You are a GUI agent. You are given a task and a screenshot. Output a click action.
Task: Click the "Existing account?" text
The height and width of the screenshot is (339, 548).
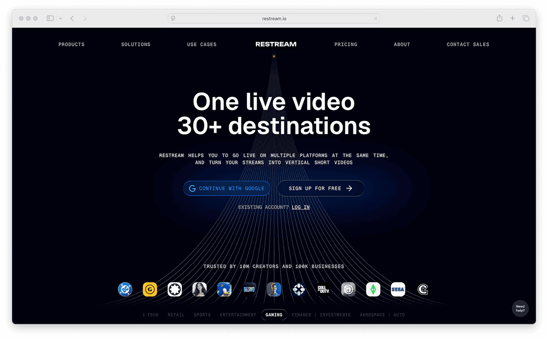[x=263, y=207]
